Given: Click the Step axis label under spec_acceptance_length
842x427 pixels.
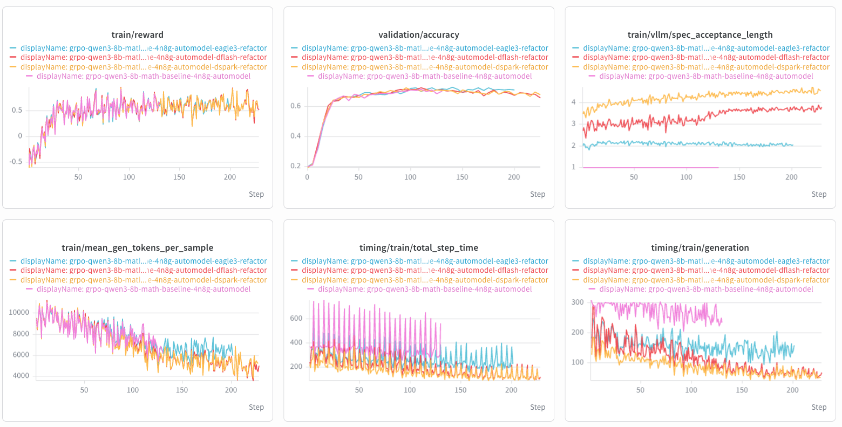Looking at the screenshot, I should pos(819,194).
